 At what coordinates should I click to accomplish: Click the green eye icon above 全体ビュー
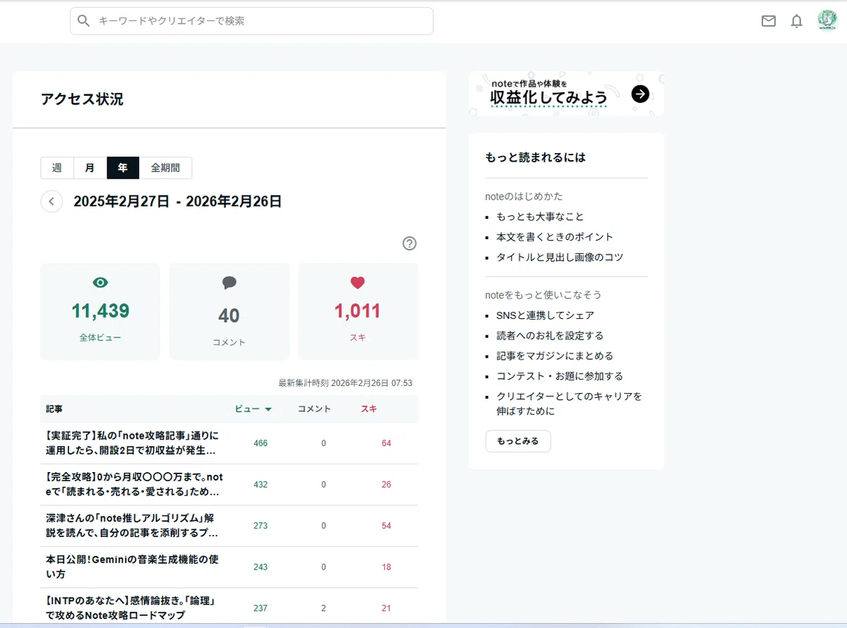[100, 283]
